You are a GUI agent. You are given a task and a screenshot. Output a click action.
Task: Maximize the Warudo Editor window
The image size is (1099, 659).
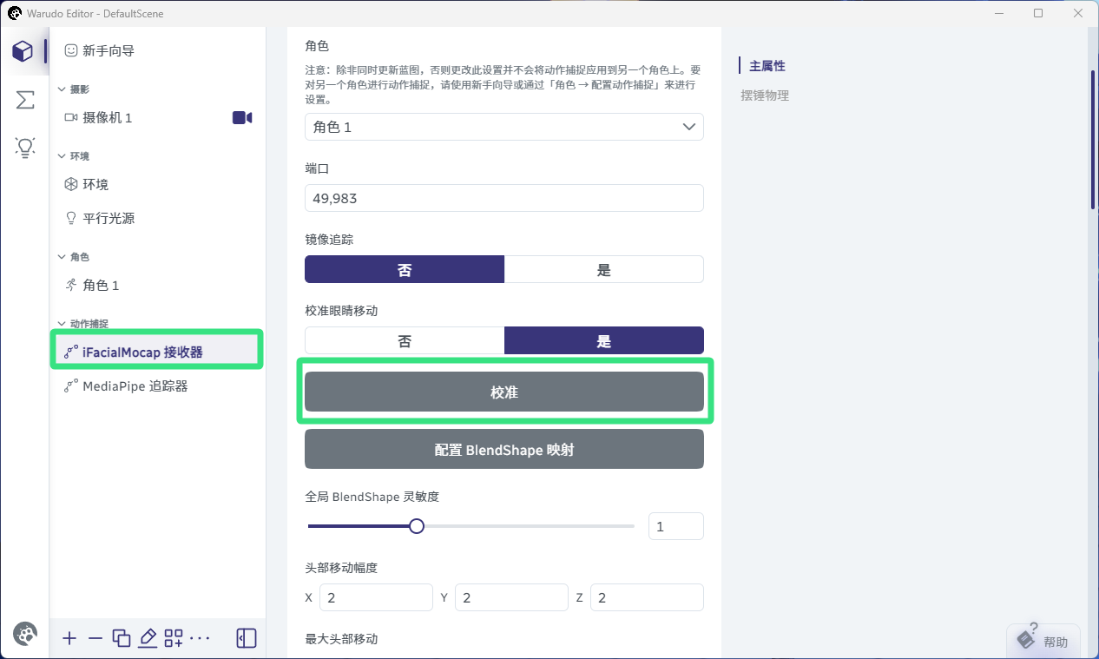point(1038,13)
